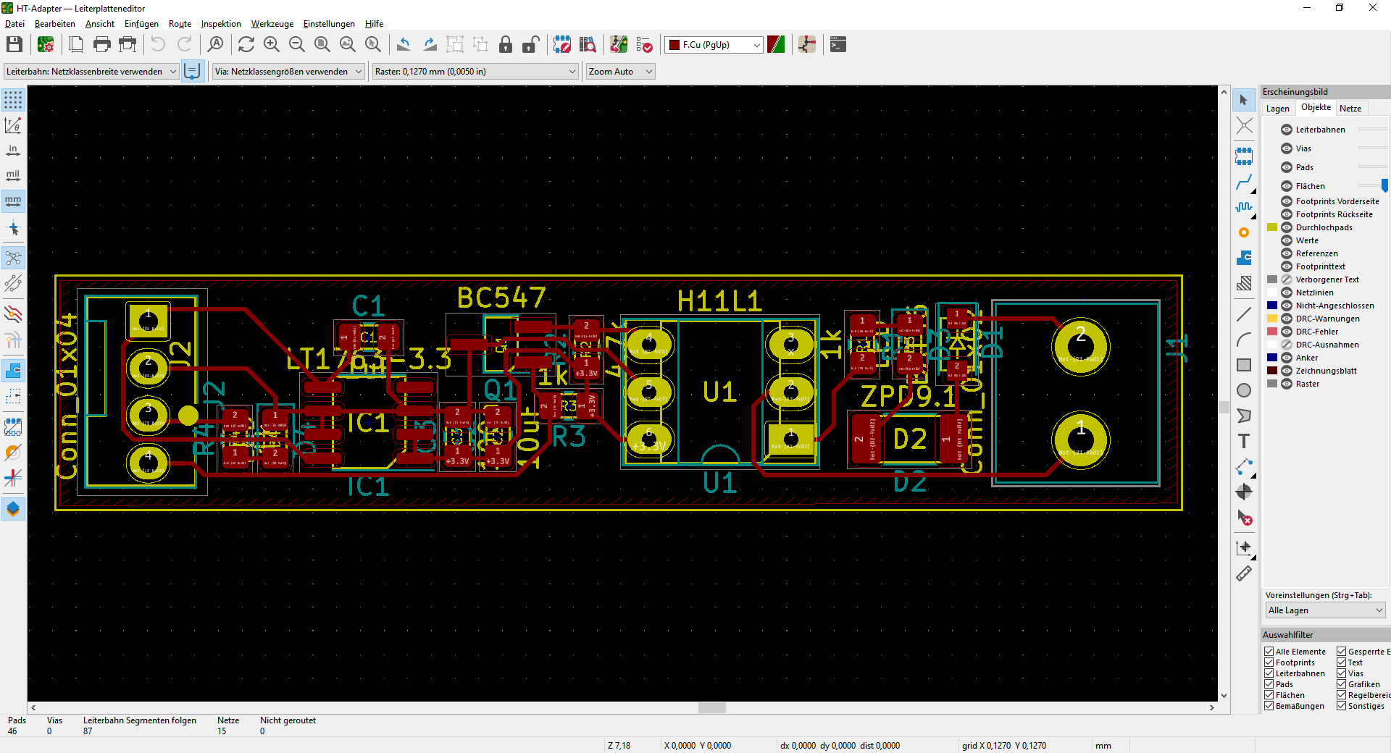Select the add via tool
1391x753 pixels.
point(1244,232)
